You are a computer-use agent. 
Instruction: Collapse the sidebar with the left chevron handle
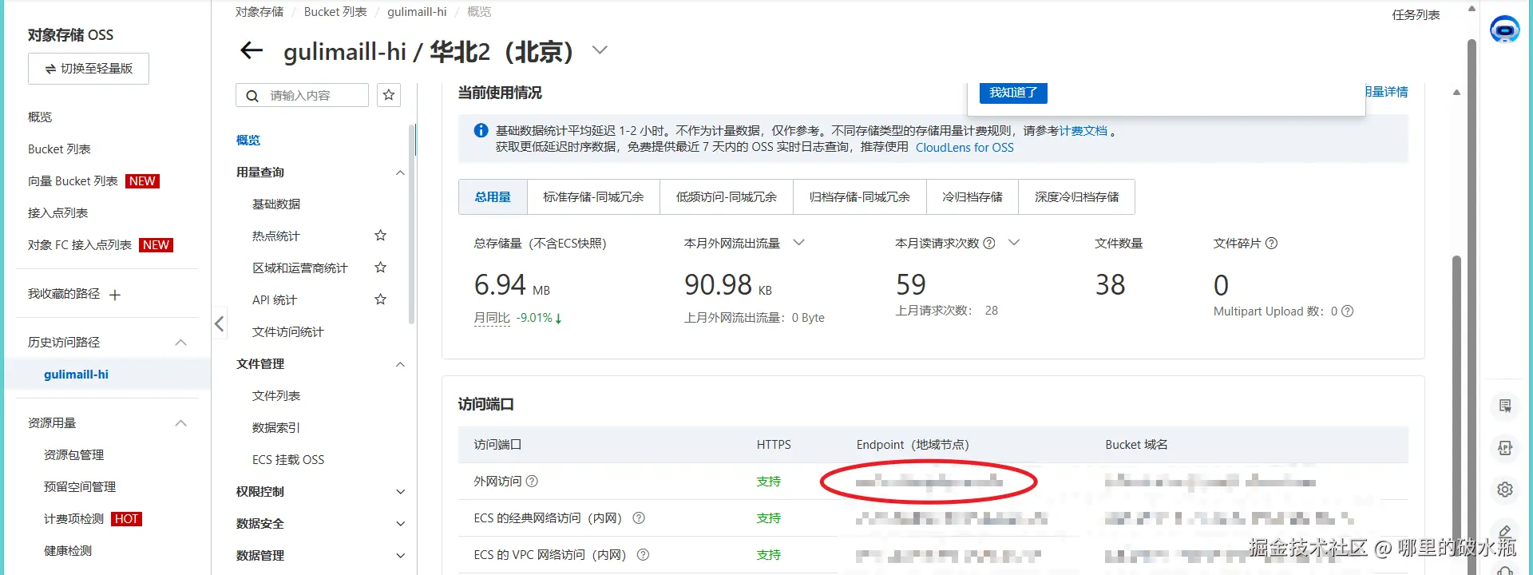coord(220,323)
